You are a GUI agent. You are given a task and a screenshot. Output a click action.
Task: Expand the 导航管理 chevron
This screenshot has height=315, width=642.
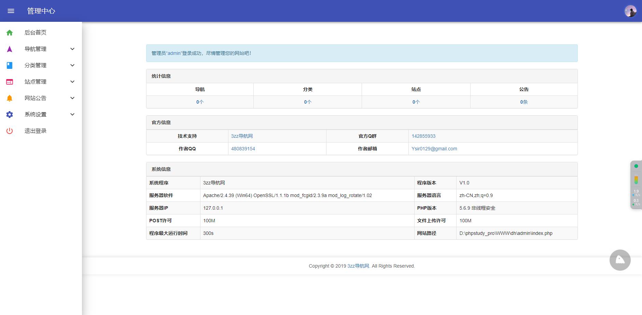tap(72, 49)
